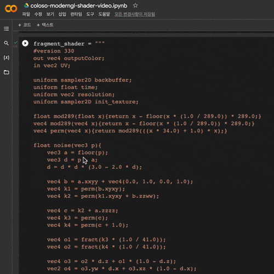Image resolution: width=274 pixels, height=274 pixels.
Task: Place cursor on the uniform float time line
Action: [65, 87]
